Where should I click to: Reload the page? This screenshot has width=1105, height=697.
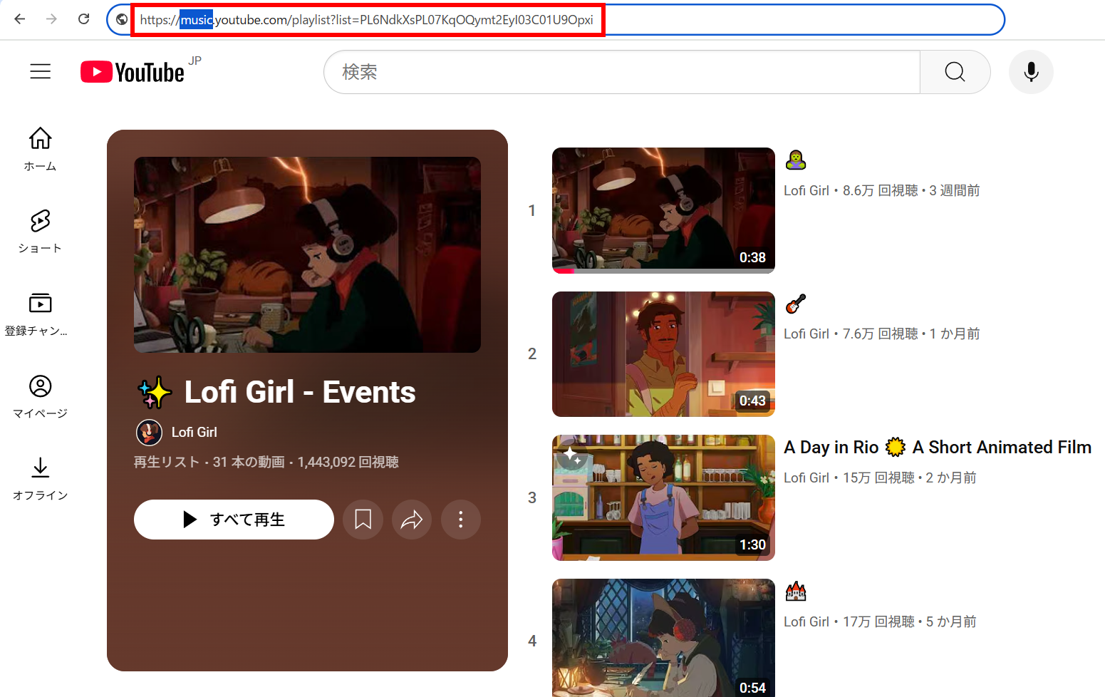(84, 19)
